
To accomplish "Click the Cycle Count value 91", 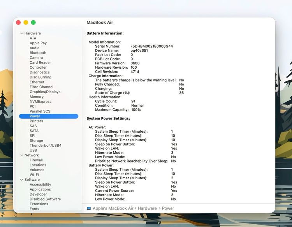I will point(133,101).
